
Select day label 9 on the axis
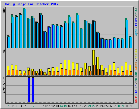(42, 106)
